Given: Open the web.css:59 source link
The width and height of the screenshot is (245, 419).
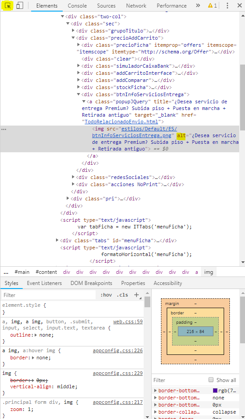Looking at the screenshot, I should point(128,322).
